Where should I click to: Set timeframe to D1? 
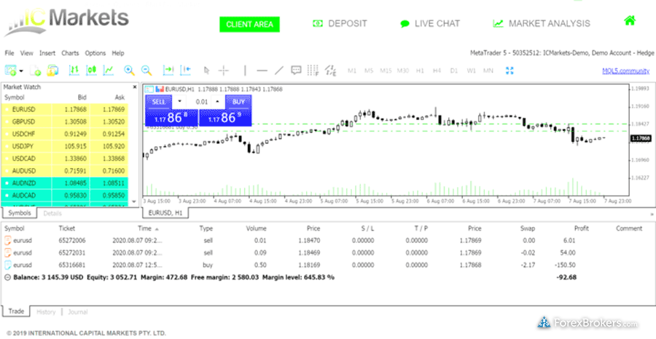pyautogui.click(x=454, y=71)
